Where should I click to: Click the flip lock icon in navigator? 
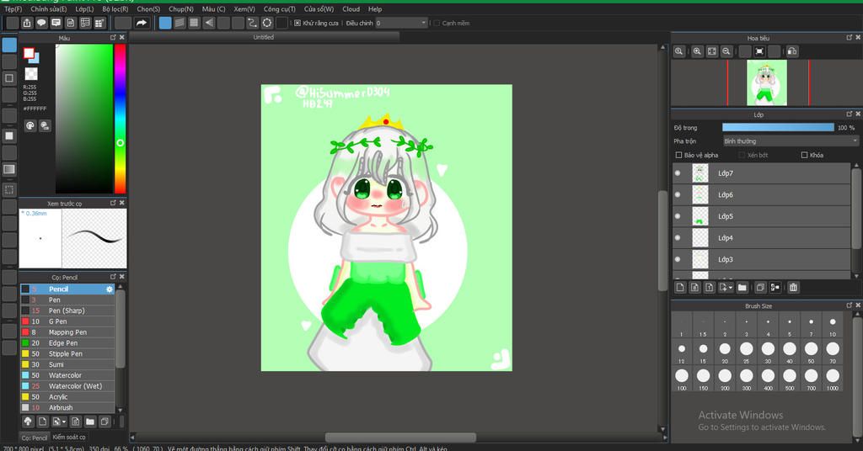click(792, 51)
